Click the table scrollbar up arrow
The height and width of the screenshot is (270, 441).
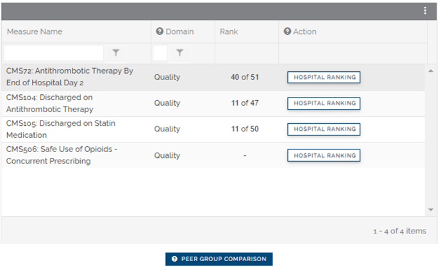click(x=431, y=71)
